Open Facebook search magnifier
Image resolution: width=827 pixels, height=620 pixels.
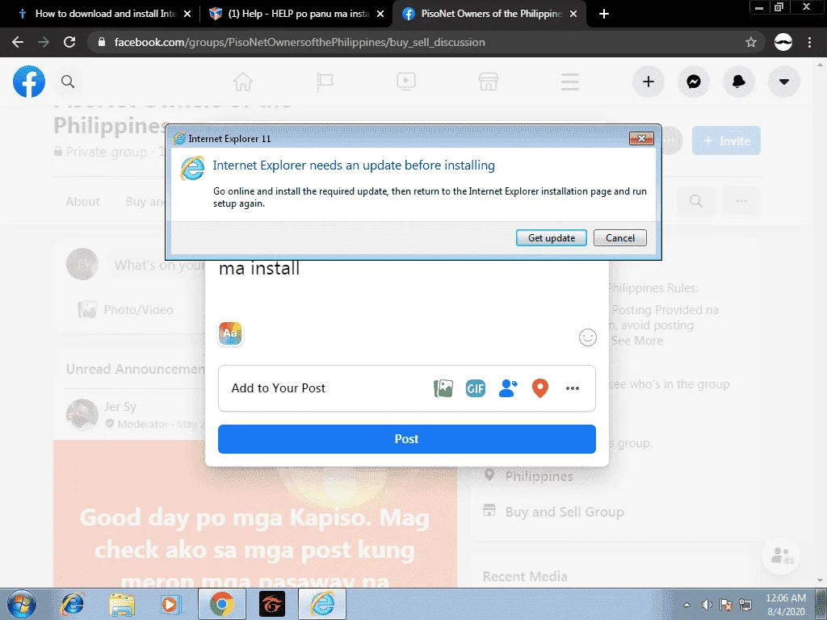68,82
